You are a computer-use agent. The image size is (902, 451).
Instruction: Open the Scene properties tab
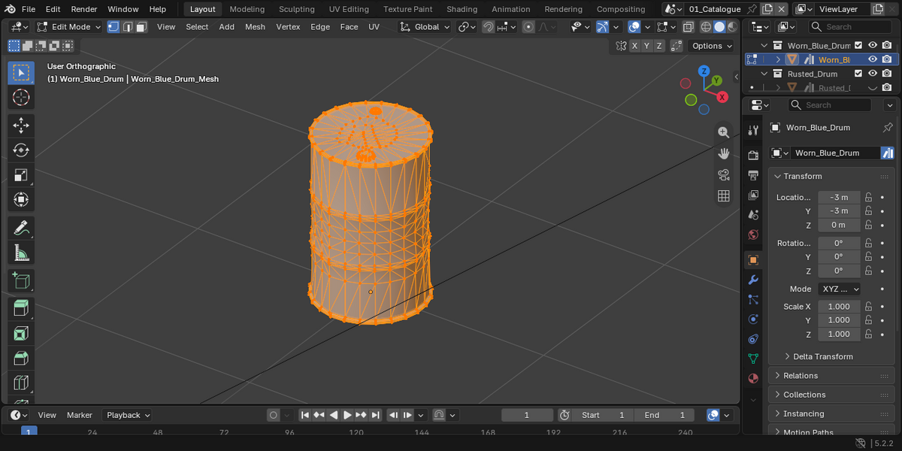(753, 214)
